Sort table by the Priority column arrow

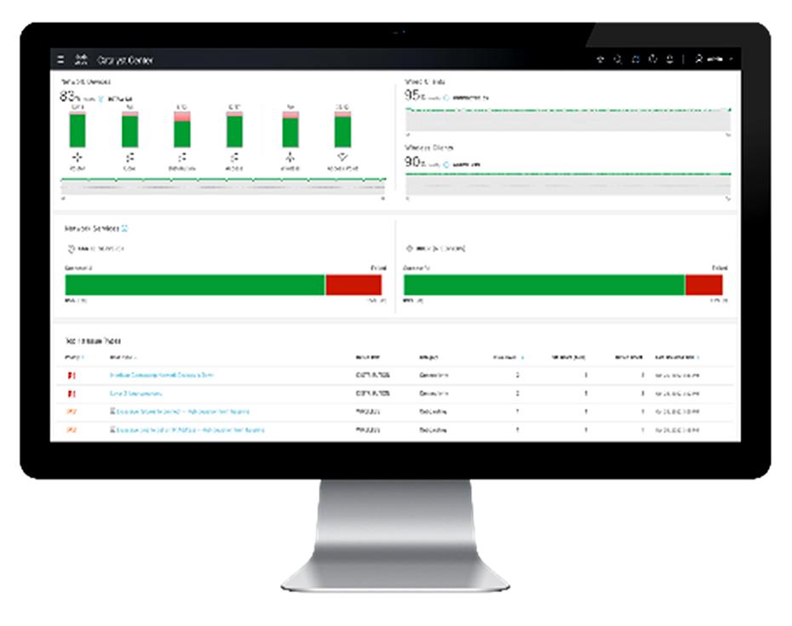pos(83,358)
